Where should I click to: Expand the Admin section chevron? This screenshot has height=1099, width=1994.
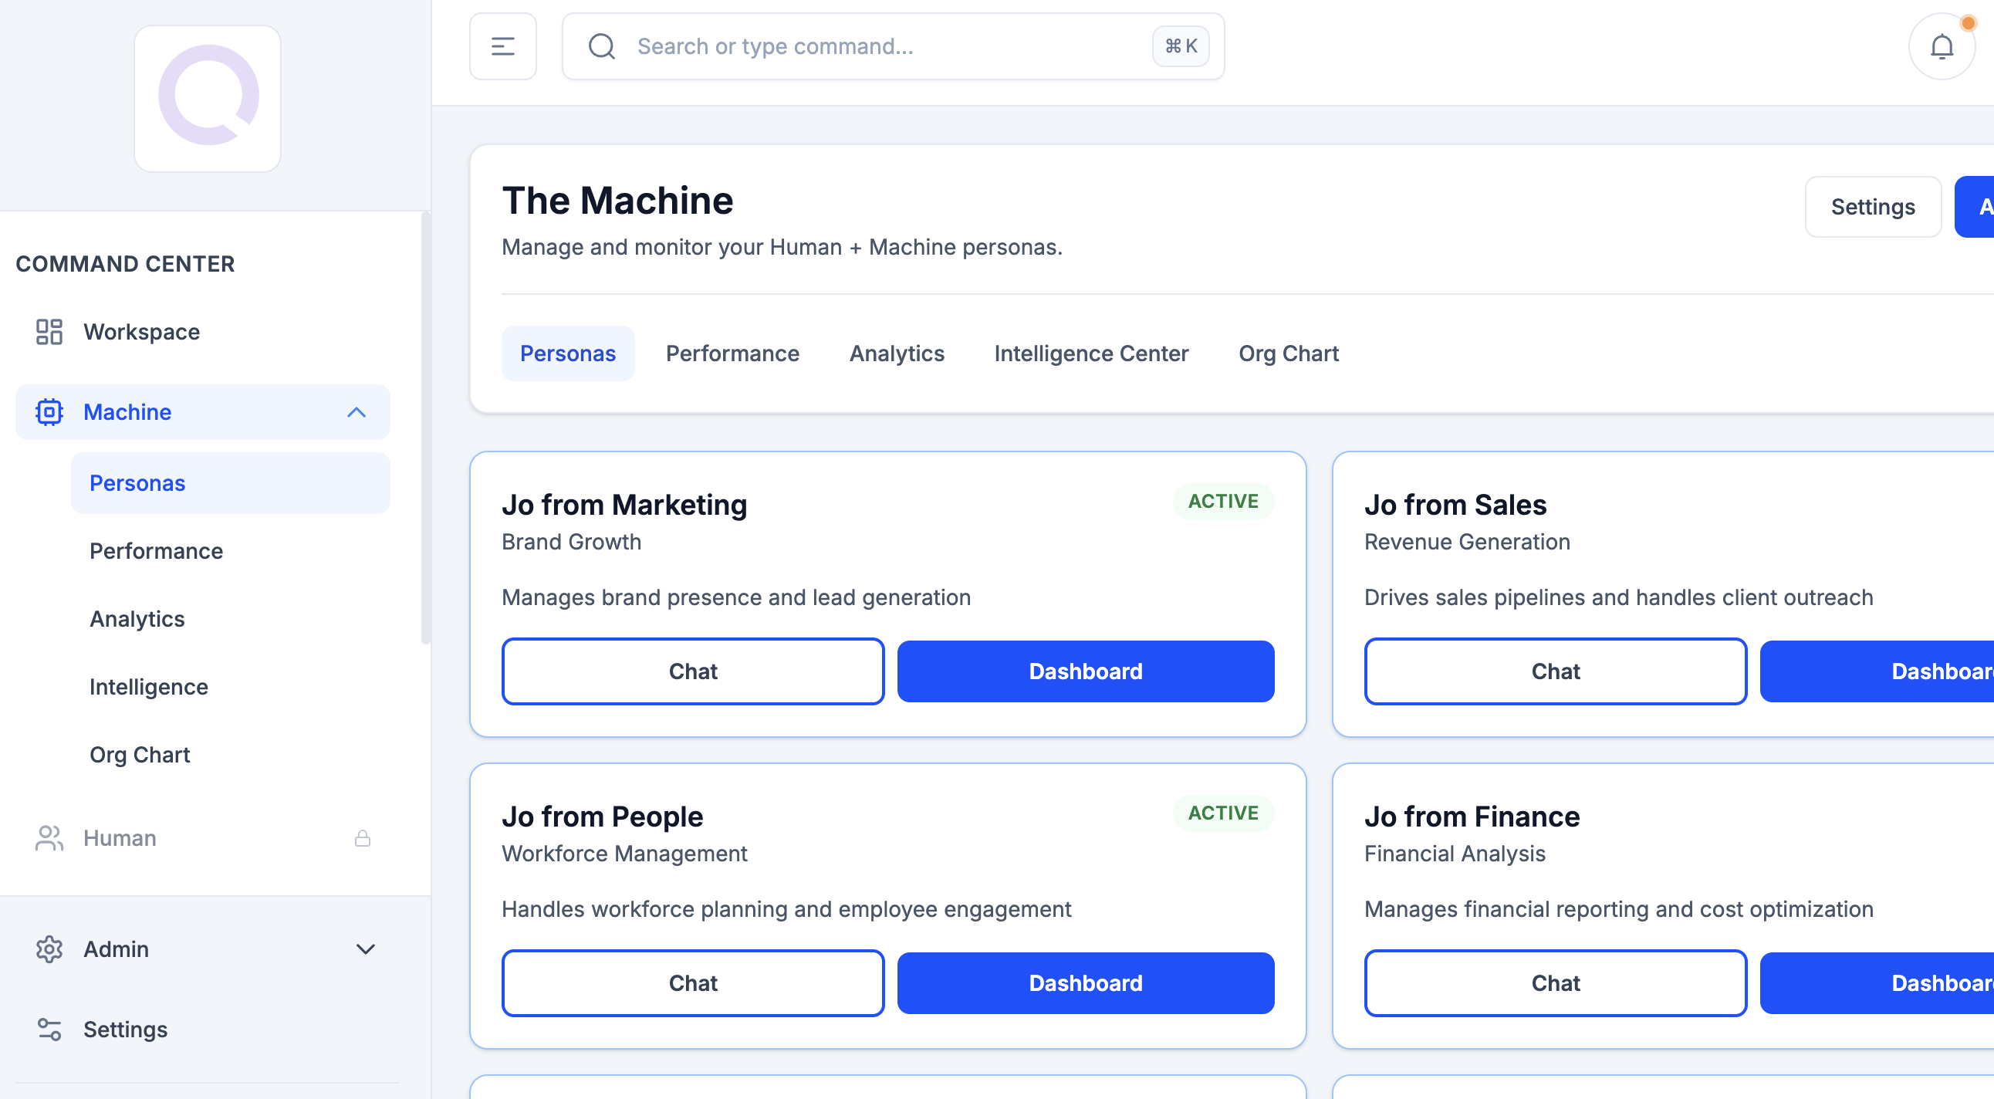pos(365,949)
